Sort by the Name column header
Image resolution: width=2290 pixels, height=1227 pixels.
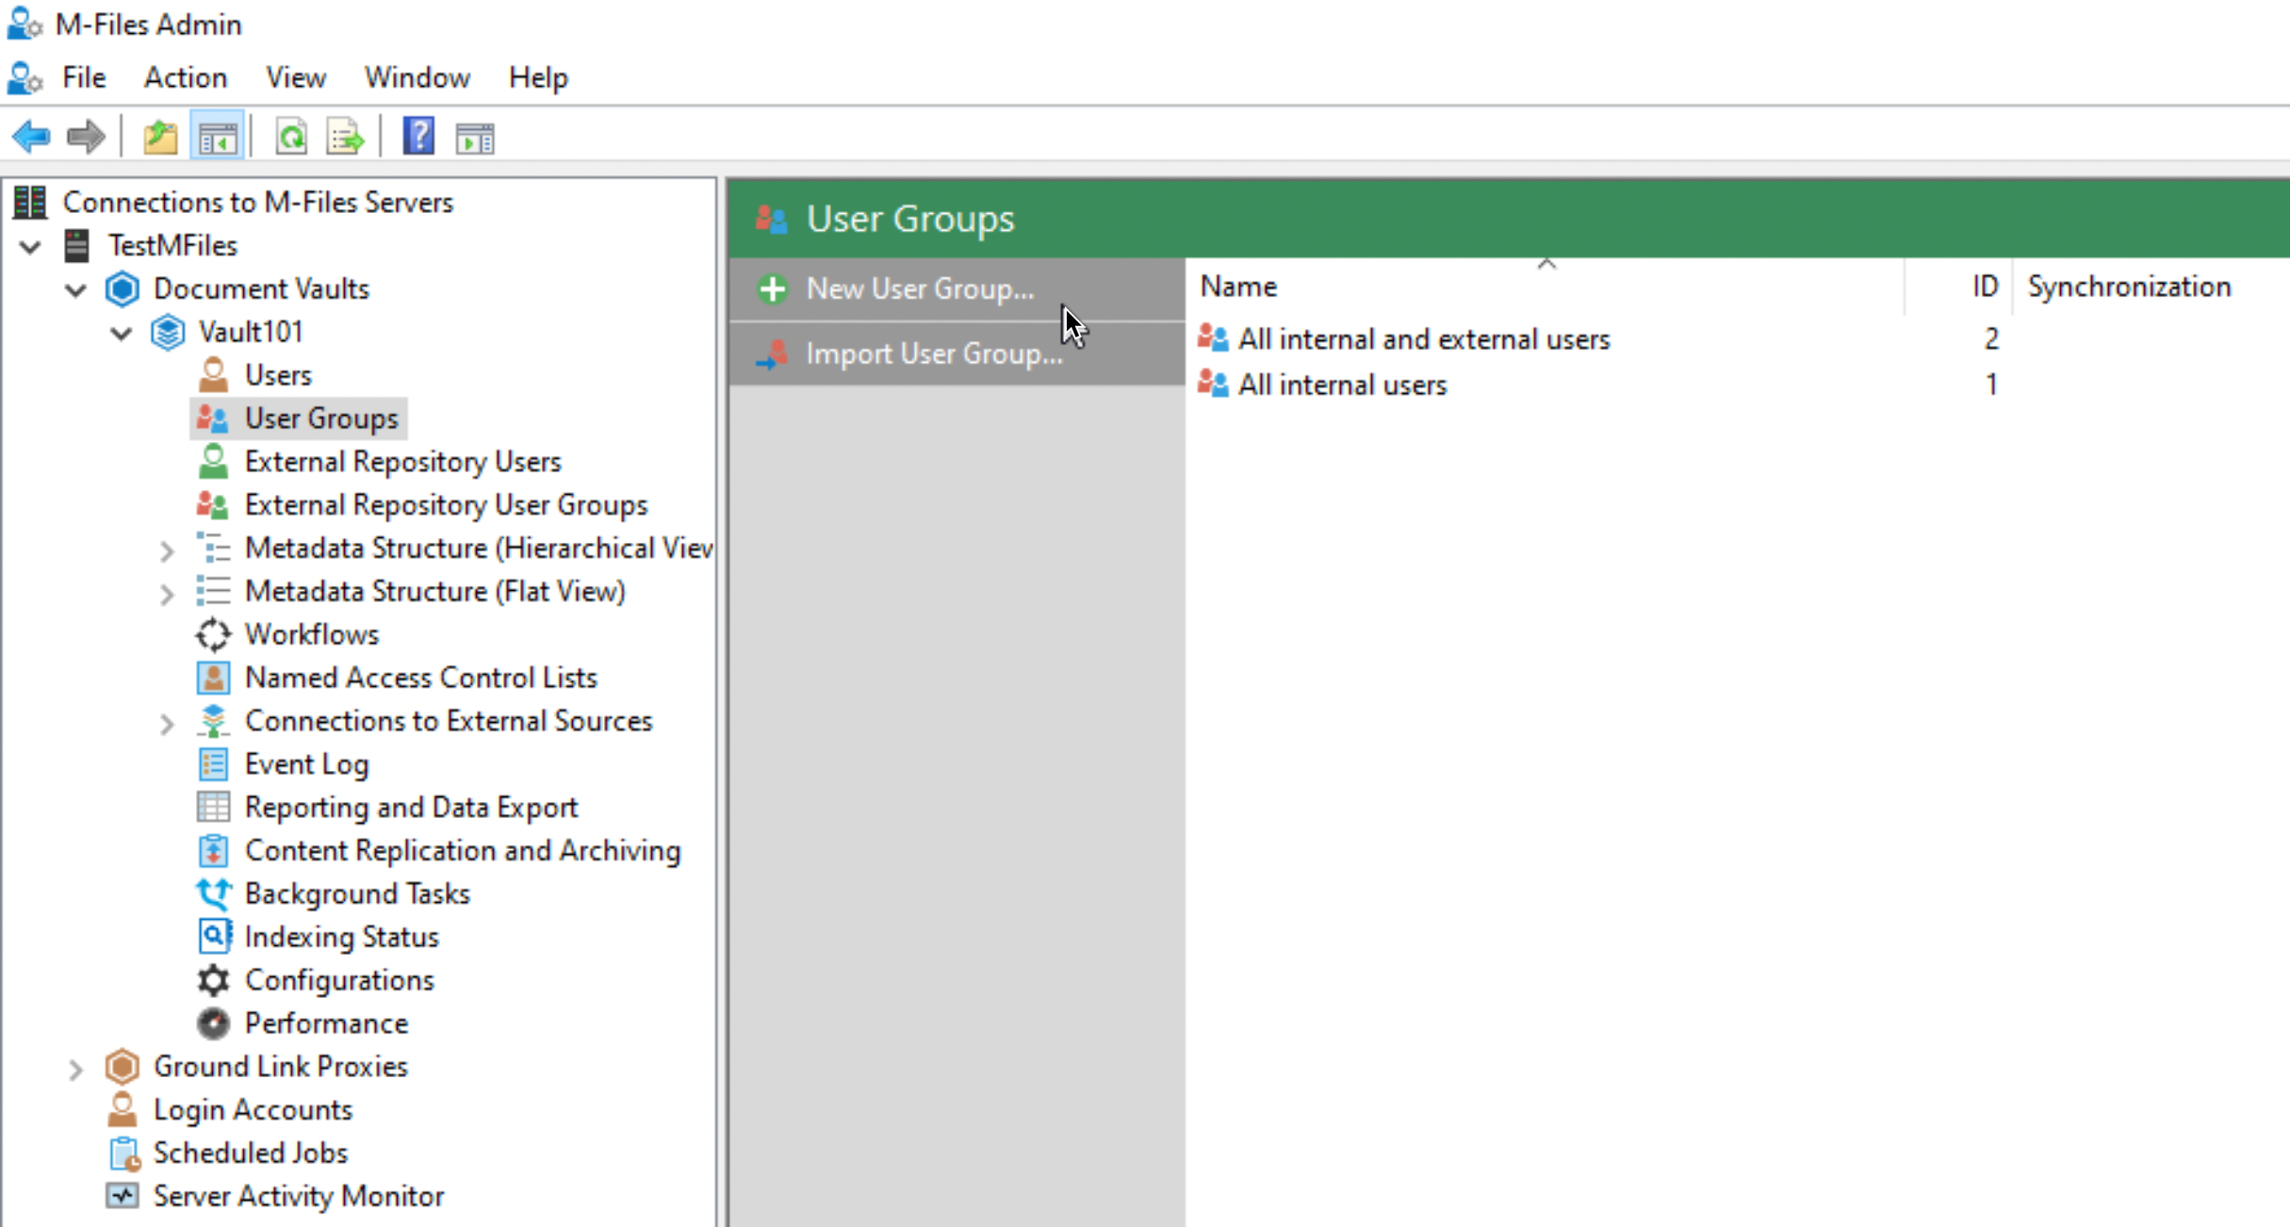coord(1546,286)
